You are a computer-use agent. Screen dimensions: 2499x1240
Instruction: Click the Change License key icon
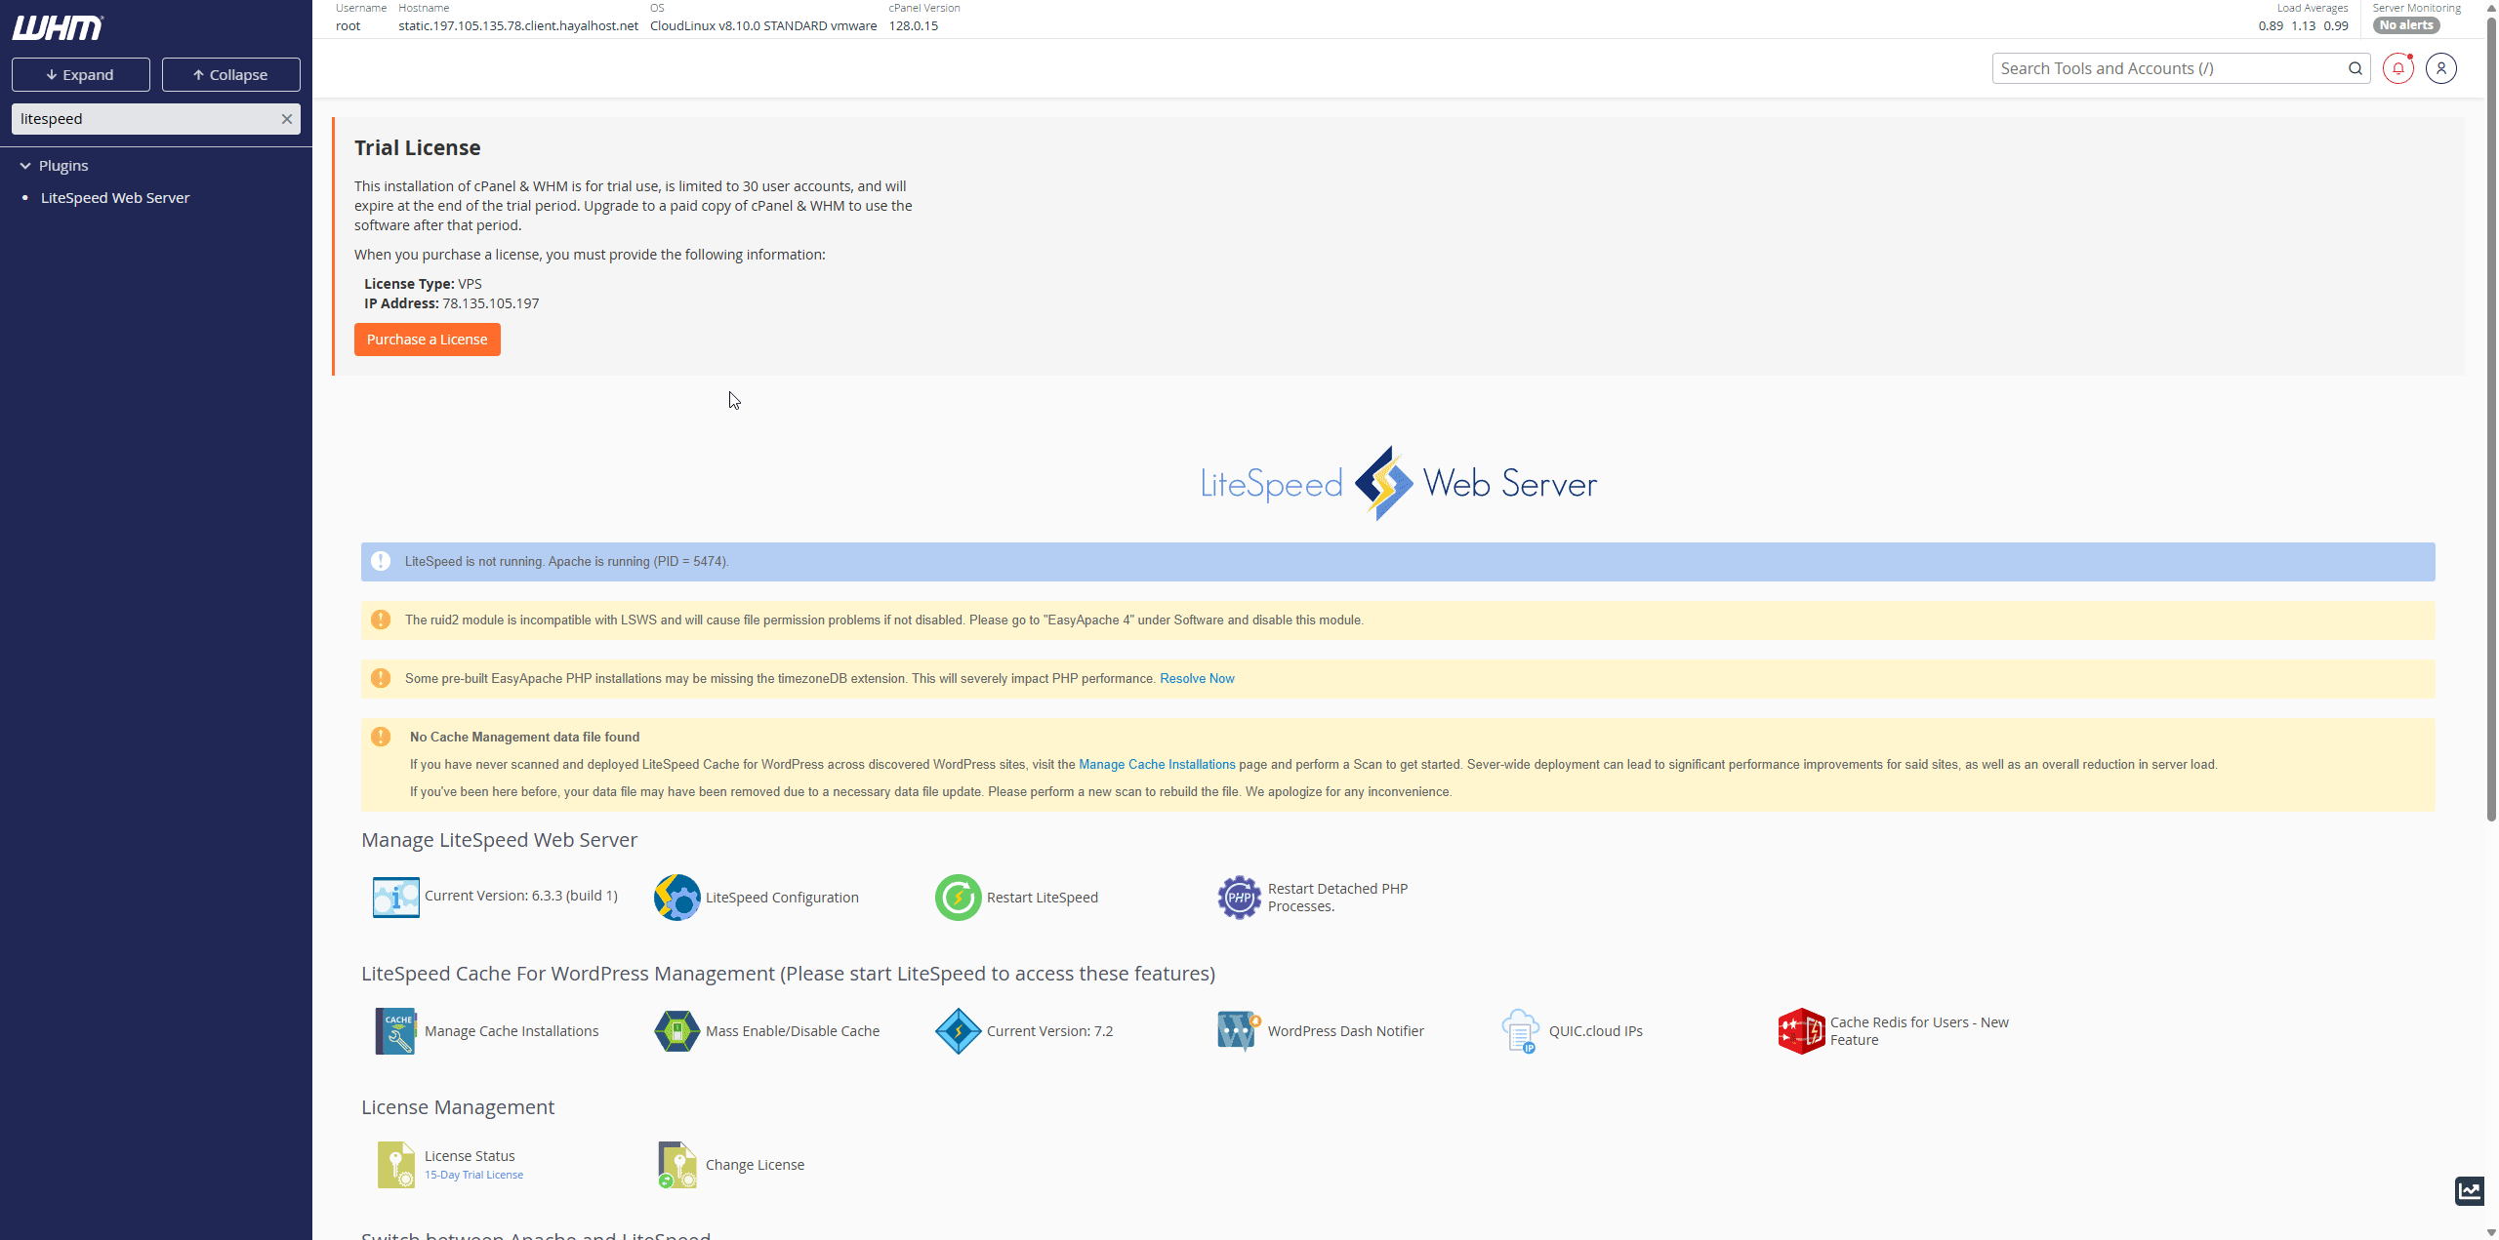pyautogui.click(x=676, y=1165)
